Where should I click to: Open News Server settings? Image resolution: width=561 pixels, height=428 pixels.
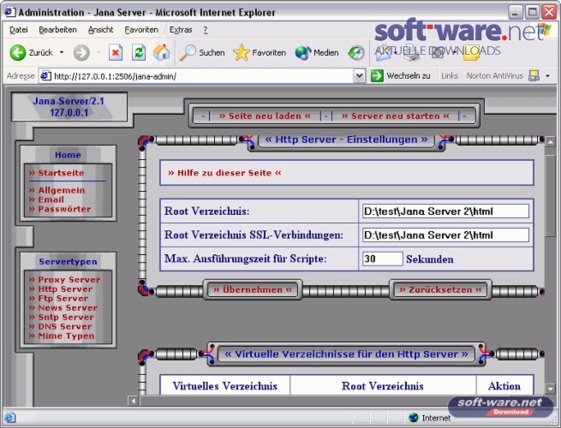pos(63,307)
